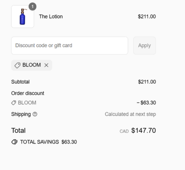The image size is (185, 170).
Task: Click The Lotion's $211.00 item price
Action: pyautogui.click(x=147, y=17)
